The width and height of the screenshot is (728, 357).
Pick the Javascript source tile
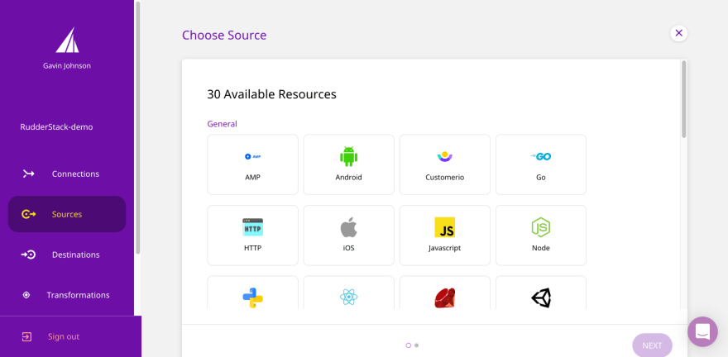pos(444,235)
